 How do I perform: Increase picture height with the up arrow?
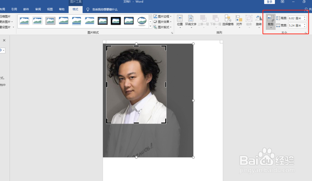coord(305,17)
